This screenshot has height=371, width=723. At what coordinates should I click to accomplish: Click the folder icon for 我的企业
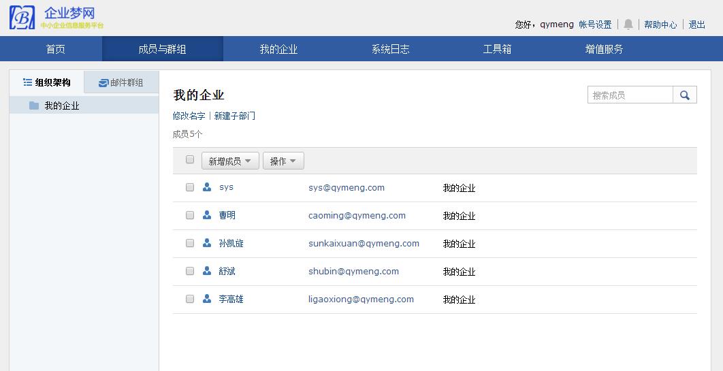pos(34,106)
